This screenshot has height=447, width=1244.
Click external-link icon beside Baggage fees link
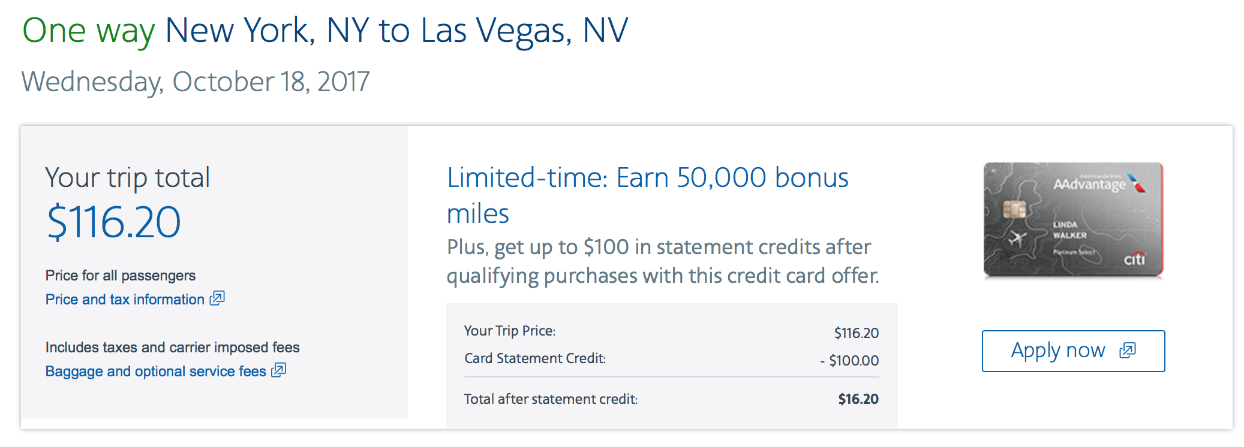click(279, 370)
